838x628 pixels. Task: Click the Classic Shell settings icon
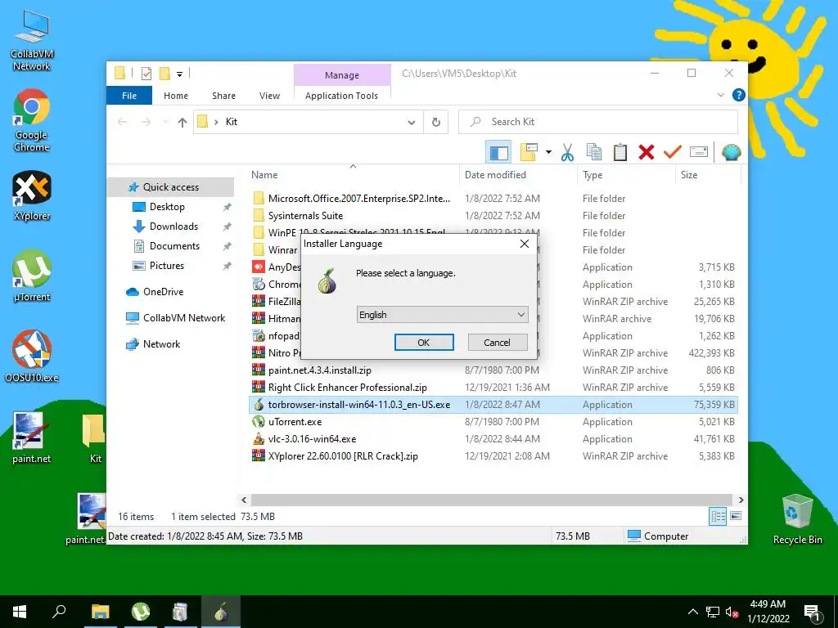click(x=731, y=152)
